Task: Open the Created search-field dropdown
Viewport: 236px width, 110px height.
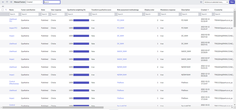Action: [34, 2]
